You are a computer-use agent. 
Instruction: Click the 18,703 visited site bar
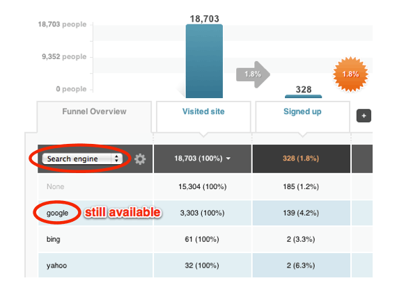coord(204,61)
